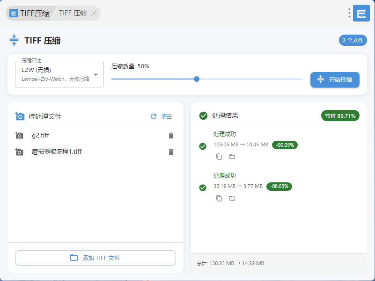Open folder of the second compressed result
The height and width of the screenshot is (281, 375).
click(232, 198)
